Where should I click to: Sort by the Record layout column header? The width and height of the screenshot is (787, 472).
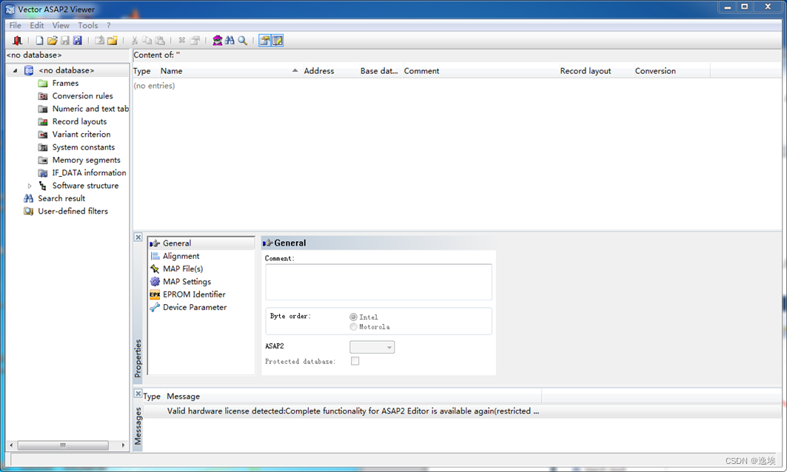[x=596, y=71]
